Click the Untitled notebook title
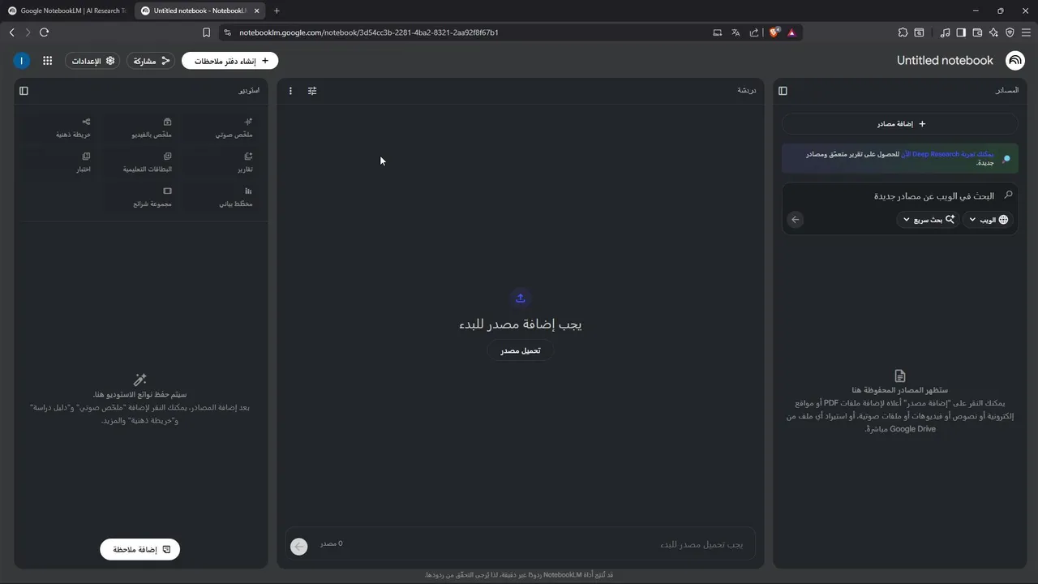The width and height of the screenshot is (1038, 584). 945,61
